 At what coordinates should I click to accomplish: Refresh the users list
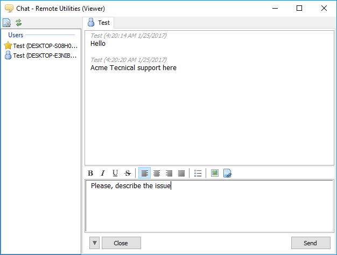click(x=19, y=23)
